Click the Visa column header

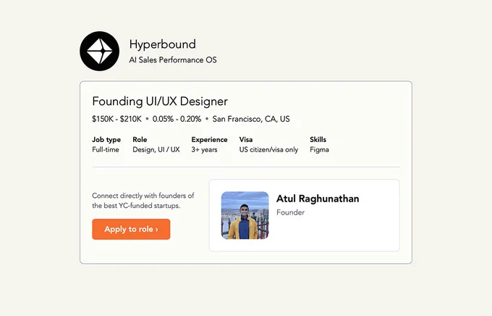(246, 140)
